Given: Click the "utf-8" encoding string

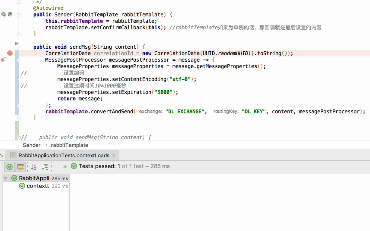Looking at the screenshot, I should pyautogui.click(x=180, y=79).
